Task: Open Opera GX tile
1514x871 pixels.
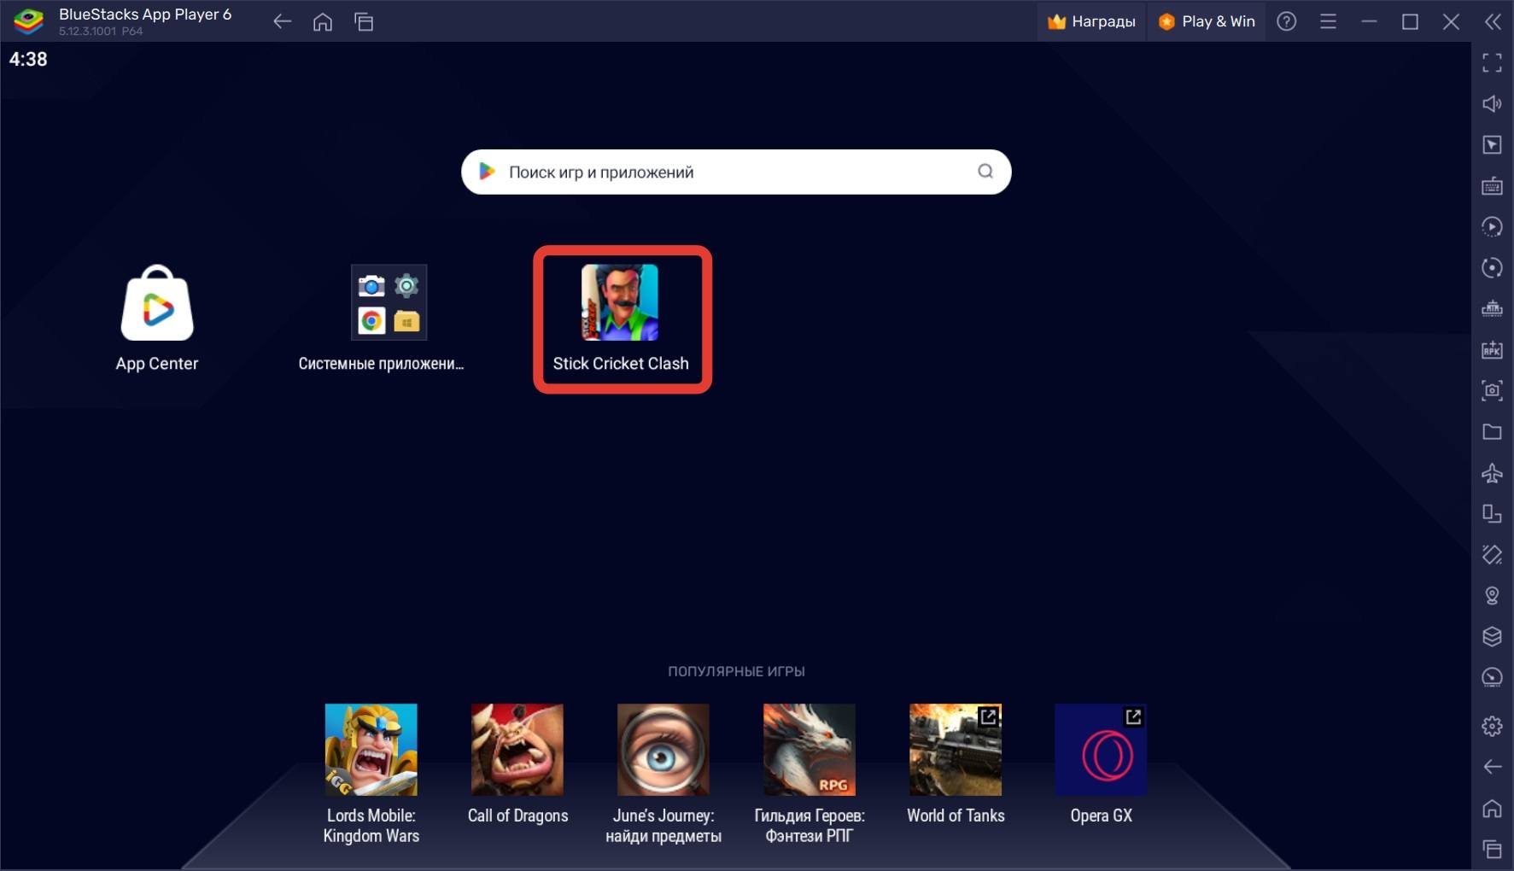Action: point(1102,750)
